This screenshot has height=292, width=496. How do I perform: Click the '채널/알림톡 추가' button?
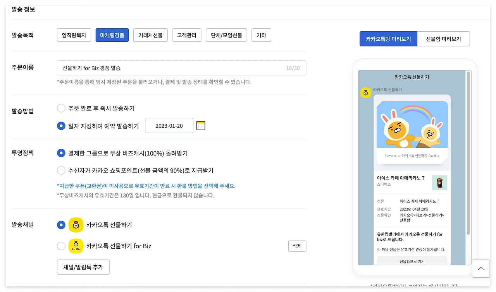(x=83, y=267)
